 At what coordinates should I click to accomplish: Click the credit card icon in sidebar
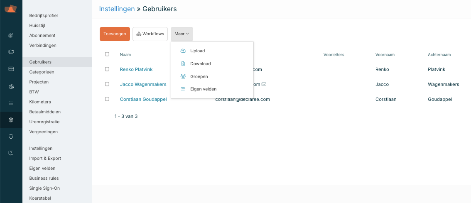click(11, 68)
